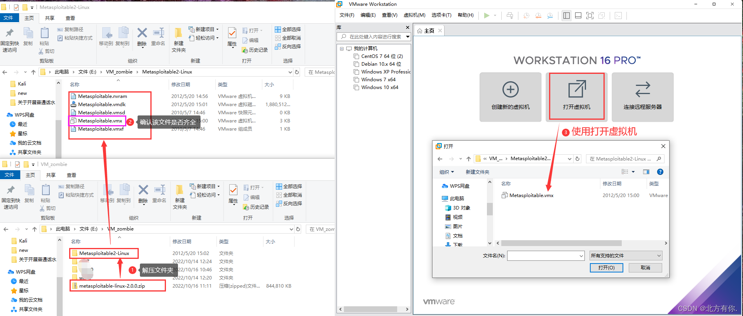The height and width of the screenshot is (316, 743).
Task: Click 复制路径 in Metasploitable2-Linux explorer ribbon
Action: [70, 30]
